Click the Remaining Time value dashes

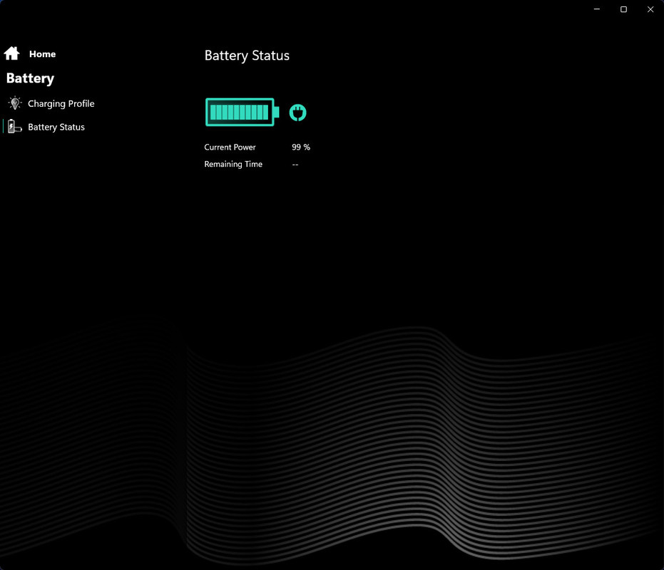pyautogui.click(x=295, y=165)
